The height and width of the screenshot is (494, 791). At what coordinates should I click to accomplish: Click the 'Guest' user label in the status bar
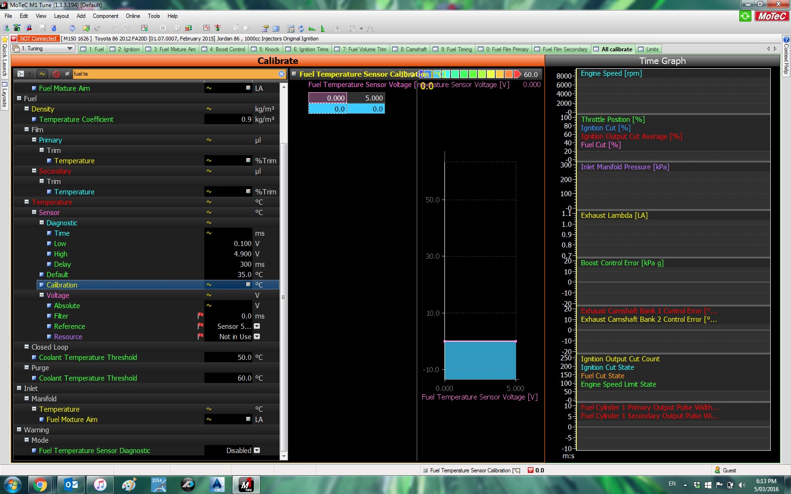click(x=728, y=470)
